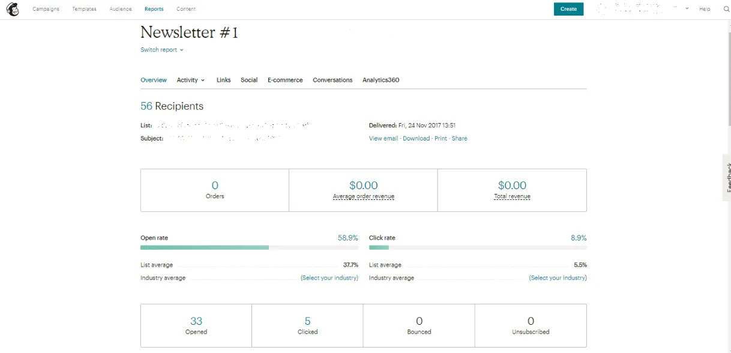
Task: Click the Open rate progress bar
Action: tap(248, 247)
